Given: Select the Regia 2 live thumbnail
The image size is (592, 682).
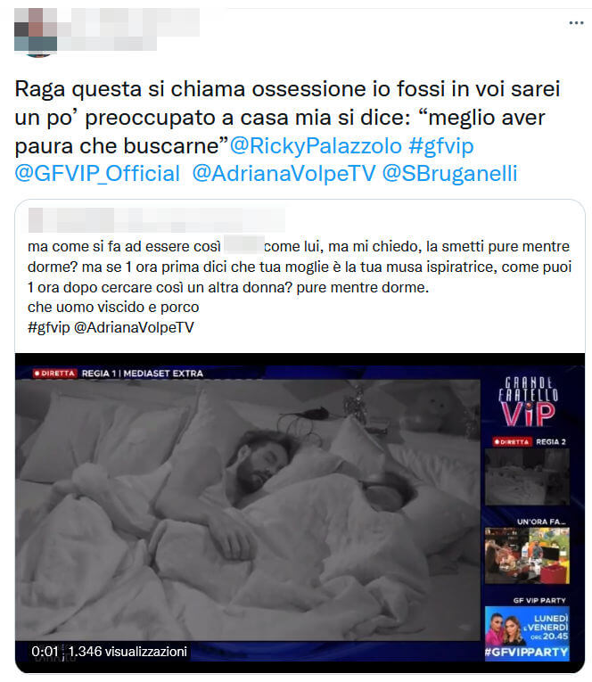Looking at the screenshot, I should click(527, 477).
